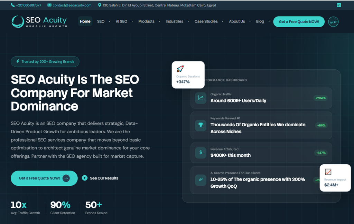Click the play icon beside See Our Results
The width and height of the screenshot is (354, 224).
click(85, 178)
